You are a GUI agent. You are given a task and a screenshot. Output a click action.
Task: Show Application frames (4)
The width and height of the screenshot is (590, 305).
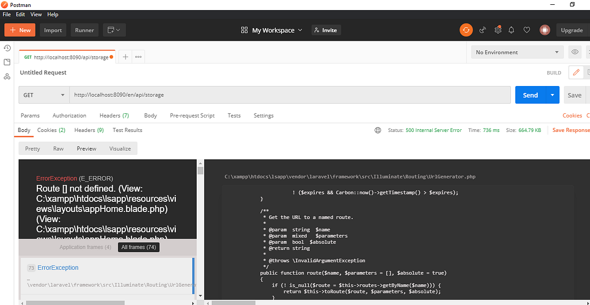86,247
